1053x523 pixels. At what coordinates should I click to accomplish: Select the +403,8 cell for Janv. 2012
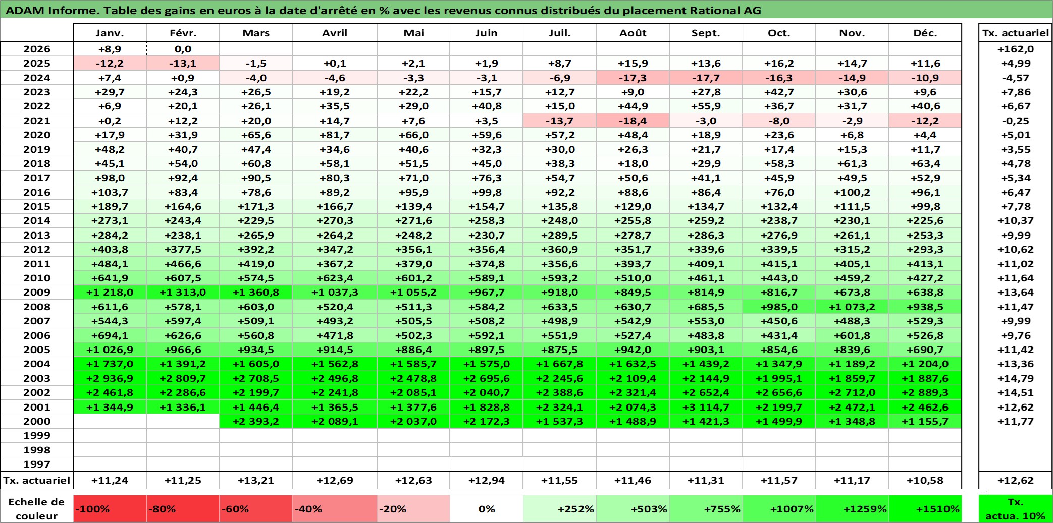tap(110, 249)
